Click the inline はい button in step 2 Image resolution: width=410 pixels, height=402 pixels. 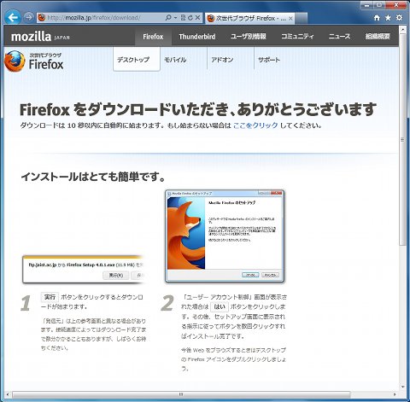point(220,306)
